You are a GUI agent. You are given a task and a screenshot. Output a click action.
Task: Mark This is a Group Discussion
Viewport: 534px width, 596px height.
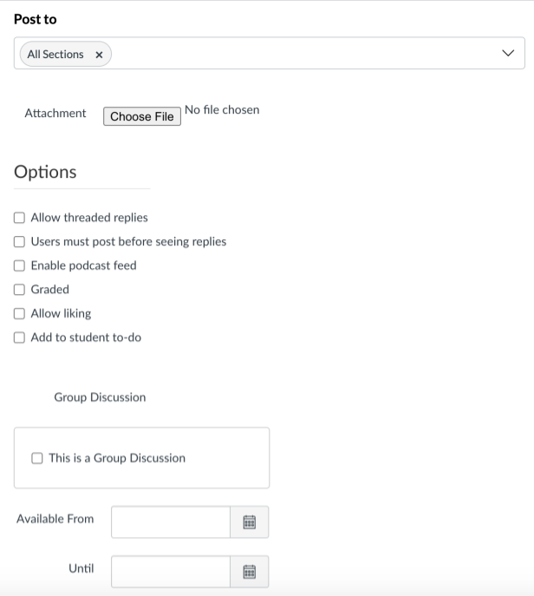point(37,458)
